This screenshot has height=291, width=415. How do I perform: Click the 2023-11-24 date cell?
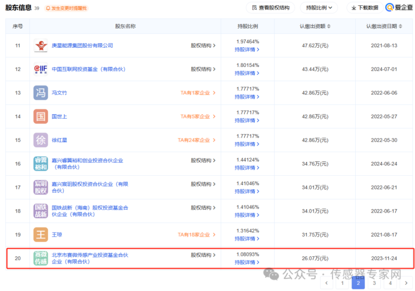(384, 258)
